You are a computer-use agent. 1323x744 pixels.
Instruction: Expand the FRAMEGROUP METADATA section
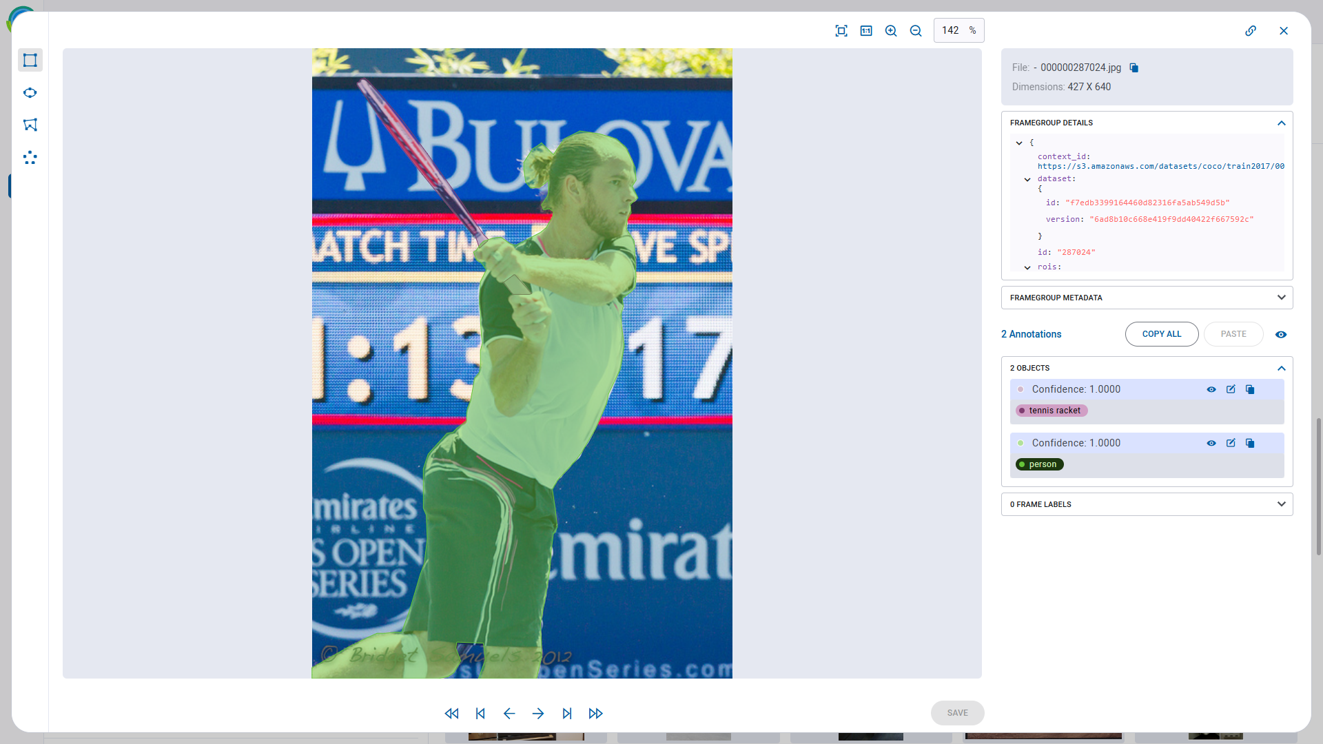pyautogui.click(x=1281, y=298)
